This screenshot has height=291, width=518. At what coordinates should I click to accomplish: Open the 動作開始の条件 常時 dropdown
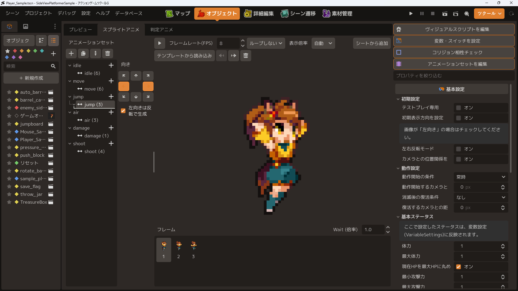(481, 177)
